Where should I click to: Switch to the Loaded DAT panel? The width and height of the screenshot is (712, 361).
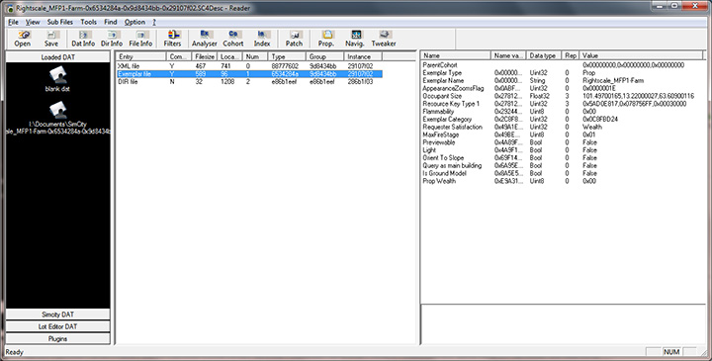(57, 56)
